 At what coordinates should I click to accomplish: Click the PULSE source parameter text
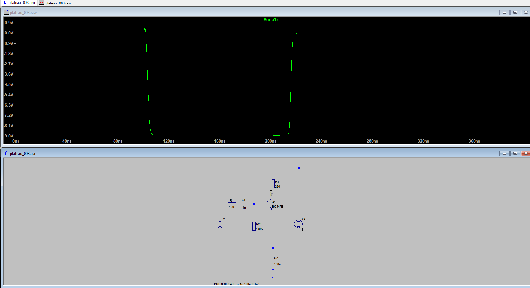[x=237, y=284]
